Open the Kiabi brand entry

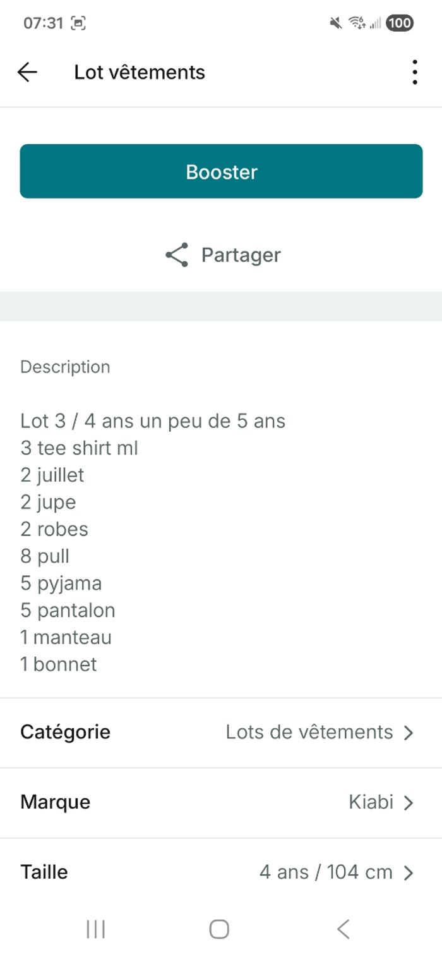[x=371, y=802]
